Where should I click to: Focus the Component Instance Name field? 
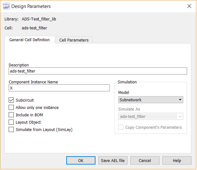pos(59,88)
